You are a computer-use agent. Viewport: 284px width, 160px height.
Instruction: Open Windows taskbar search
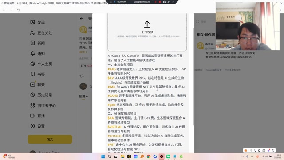(110, 156)
